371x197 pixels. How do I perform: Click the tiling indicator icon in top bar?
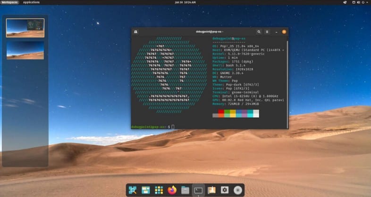click(345, 2)
